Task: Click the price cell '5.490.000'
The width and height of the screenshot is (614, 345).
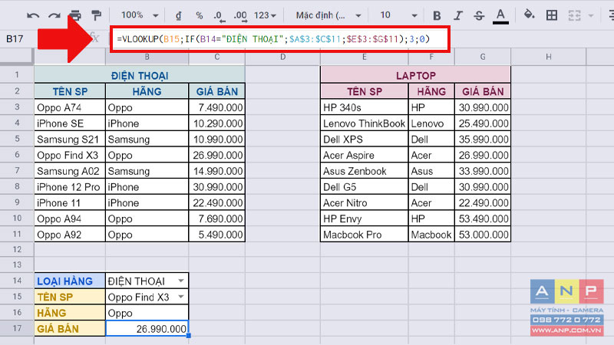Action: (x=217, y=235)
